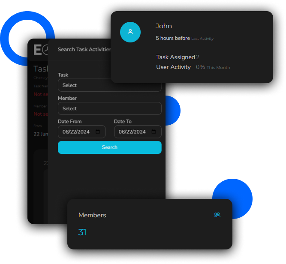Click the name John on the user card
This screenshot has width=286, height=264.
[164, 27]
